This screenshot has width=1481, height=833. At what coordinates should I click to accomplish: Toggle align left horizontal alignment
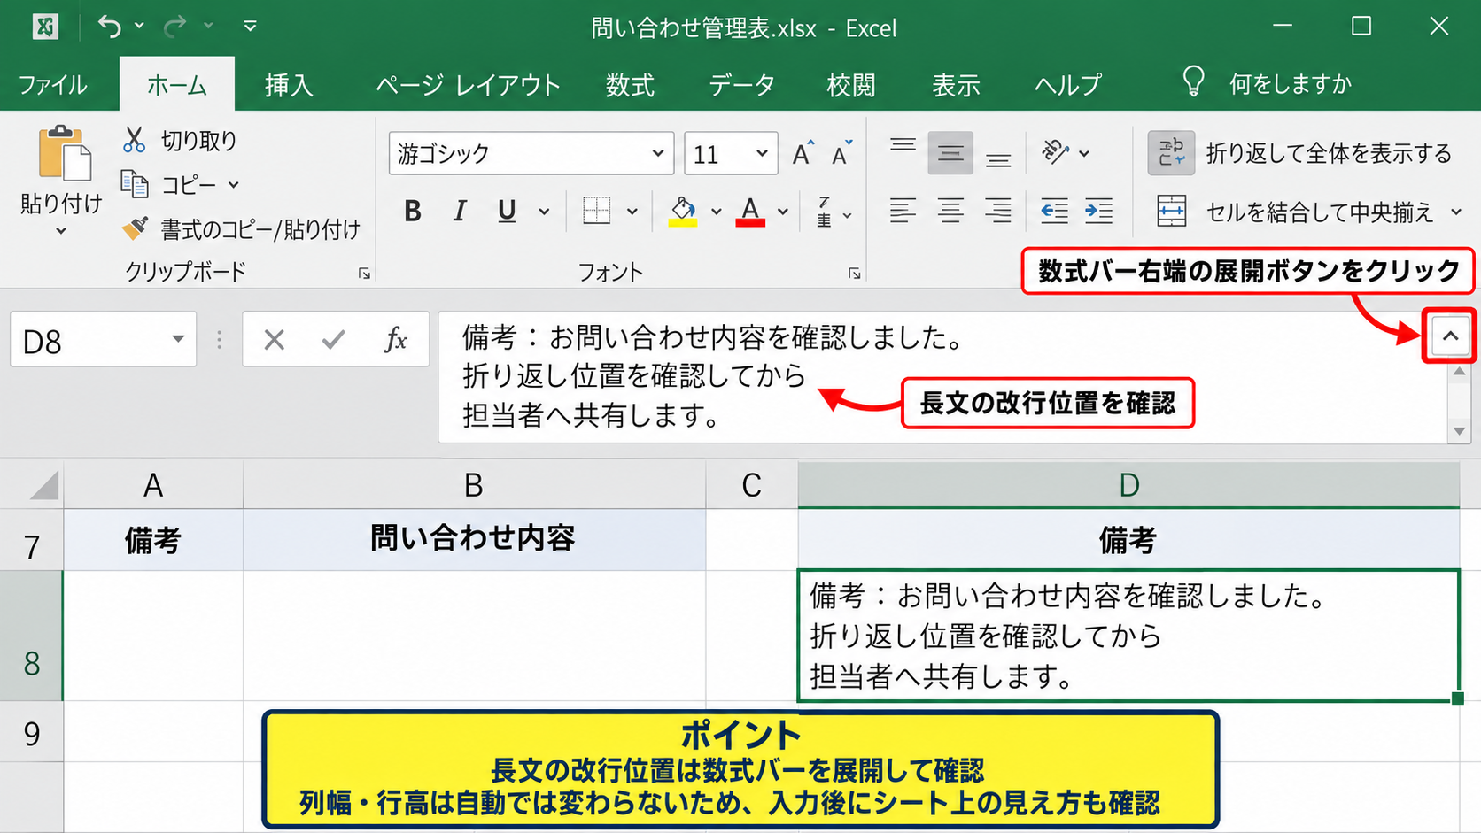pyautogui.click(x=903, y=211)
